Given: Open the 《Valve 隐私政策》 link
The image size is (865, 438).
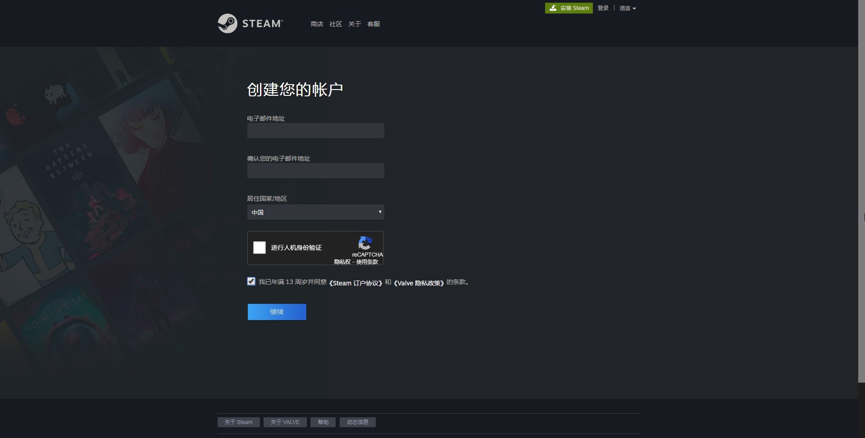Looking at the screenshot, I should (x=419, y=283).
